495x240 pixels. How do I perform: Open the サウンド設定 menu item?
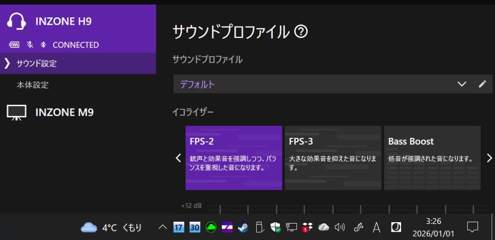point(78,63)
